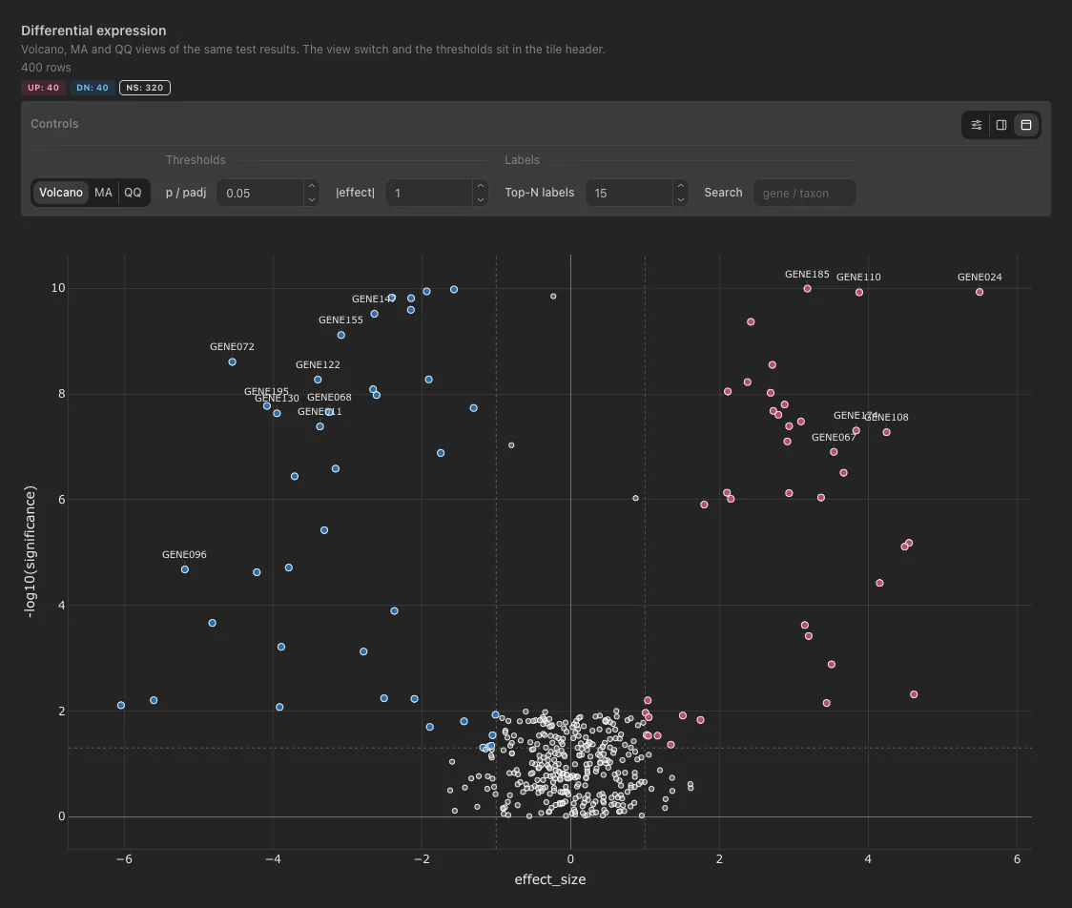Screen dimensions: 1072x908
Task: Click the GENE155 gene label
Action: [340, 320]
